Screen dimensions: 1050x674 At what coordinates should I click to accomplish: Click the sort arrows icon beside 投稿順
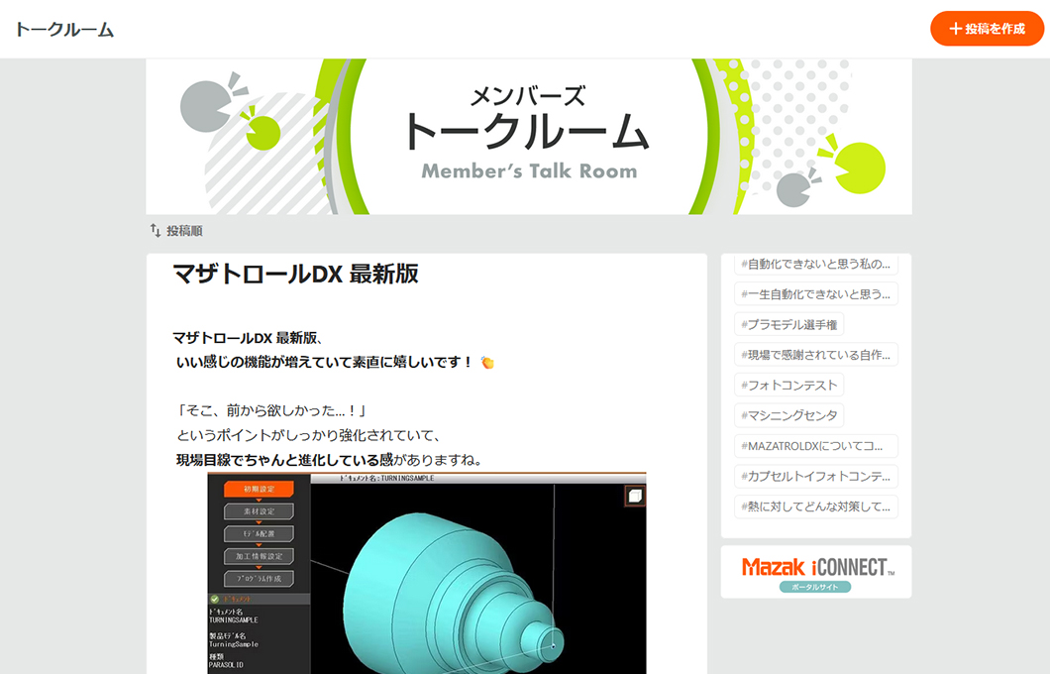[156, 231]
